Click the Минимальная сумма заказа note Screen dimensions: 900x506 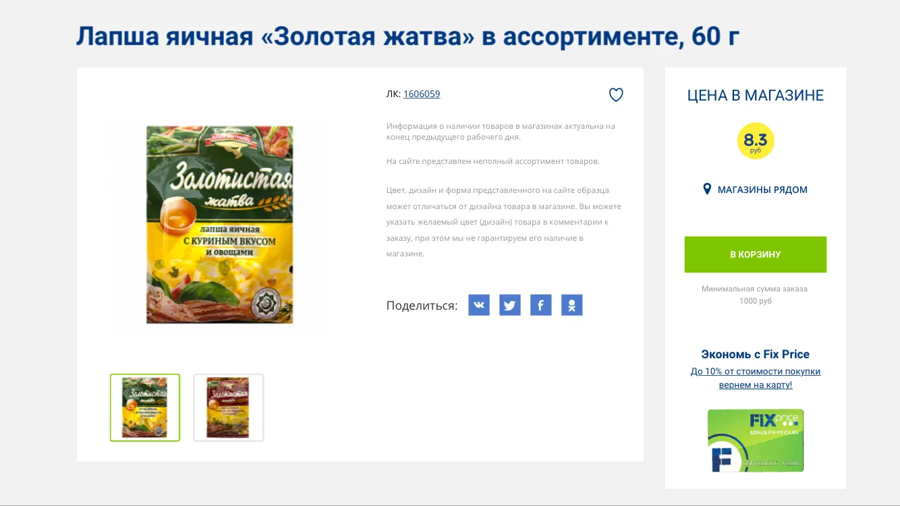755,295
